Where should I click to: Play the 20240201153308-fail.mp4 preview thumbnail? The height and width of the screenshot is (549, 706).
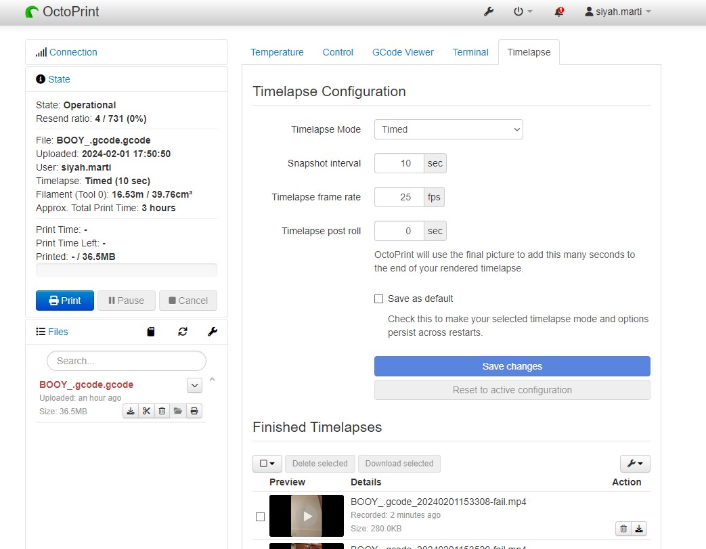[307, 516]
